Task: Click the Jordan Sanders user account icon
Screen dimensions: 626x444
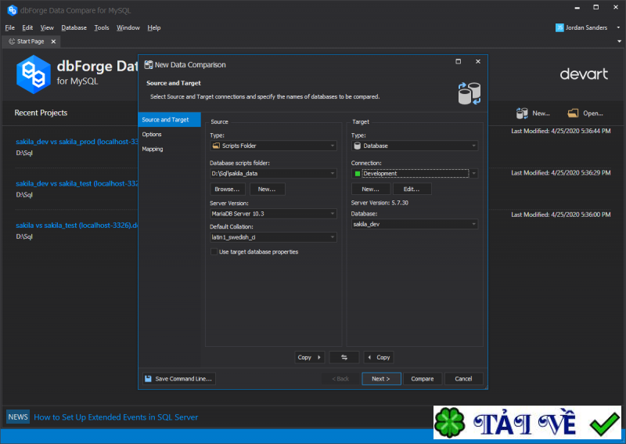Action: pyautogui.click(x=559, y=27)
